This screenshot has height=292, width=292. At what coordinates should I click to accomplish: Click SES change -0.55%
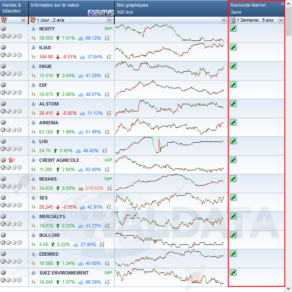click(x=69, y=207)
